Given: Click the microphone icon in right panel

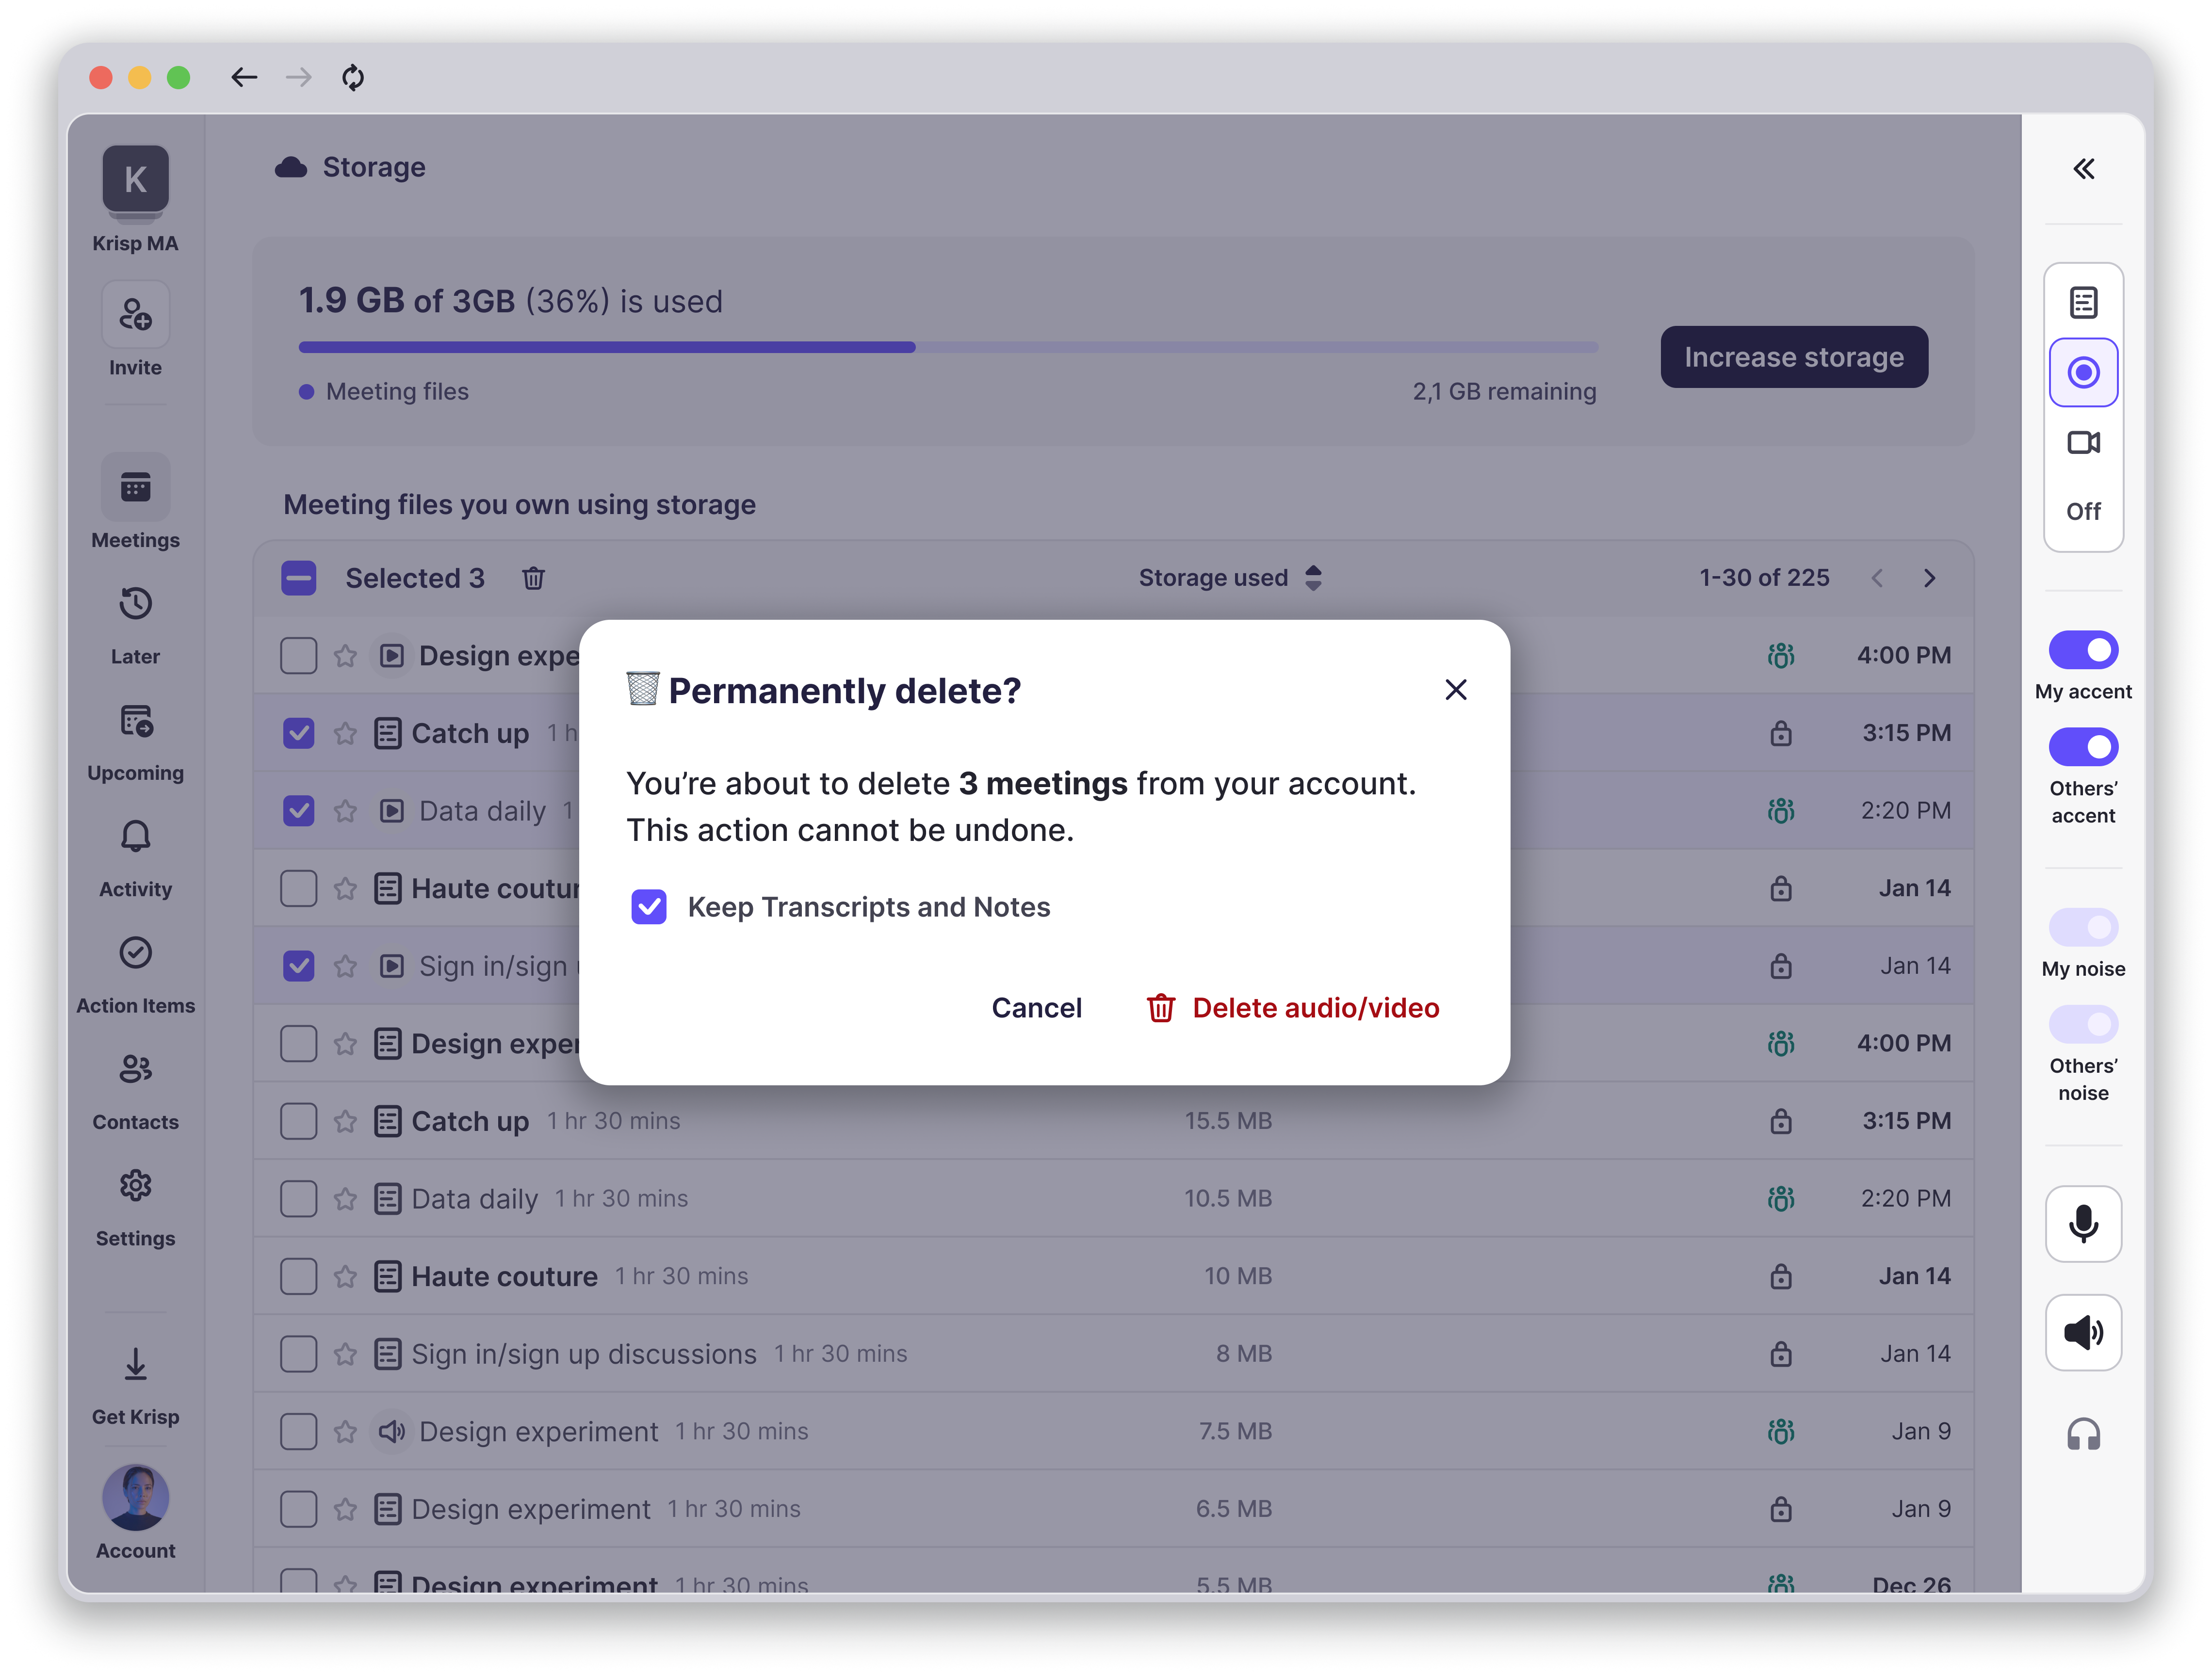Looking at the screenshot, I should [2083, 1224].
